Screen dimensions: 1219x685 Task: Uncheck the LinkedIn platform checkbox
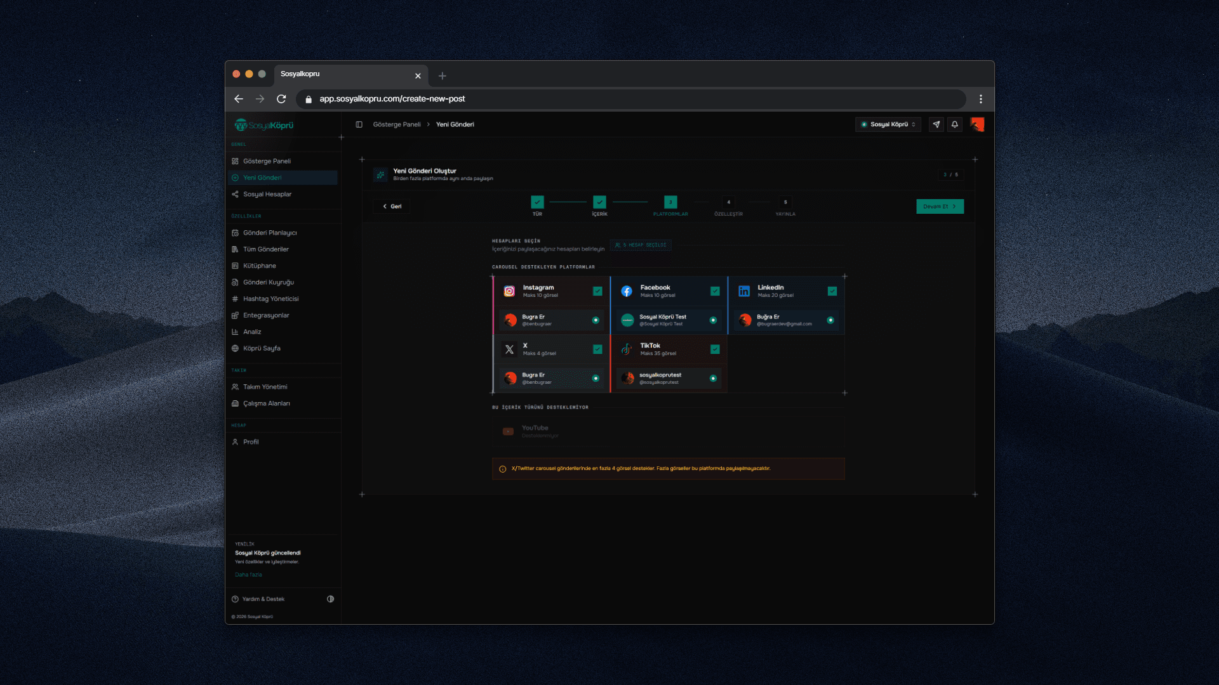tap(832, 291)
